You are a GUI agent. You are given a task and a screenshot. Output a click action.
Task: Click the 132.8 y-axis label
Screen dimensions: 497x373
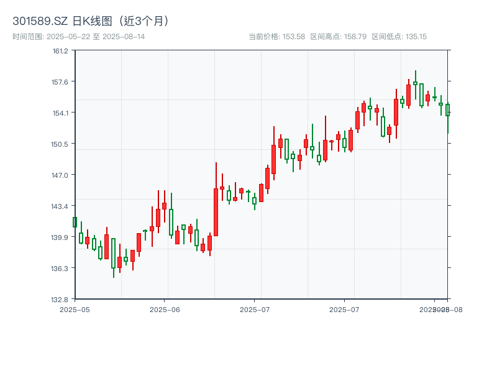click(60, 298)
